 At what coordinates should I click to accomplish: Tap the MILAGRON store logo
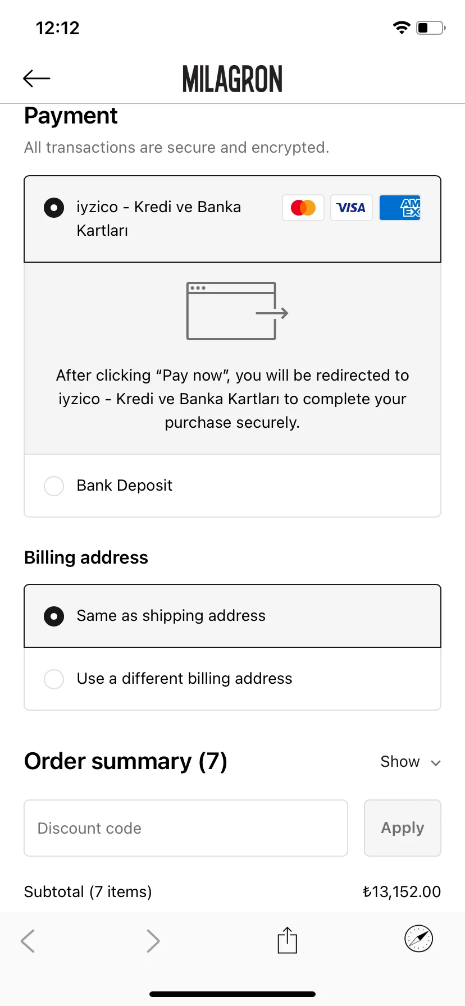tap(233, 79)
